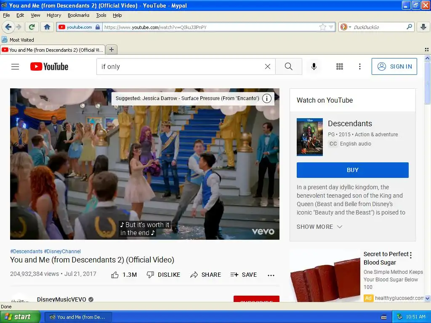Viewport: 431px width, 323px height.
Task: Click the browser search magnifier icon
Action: pos(409,26)
